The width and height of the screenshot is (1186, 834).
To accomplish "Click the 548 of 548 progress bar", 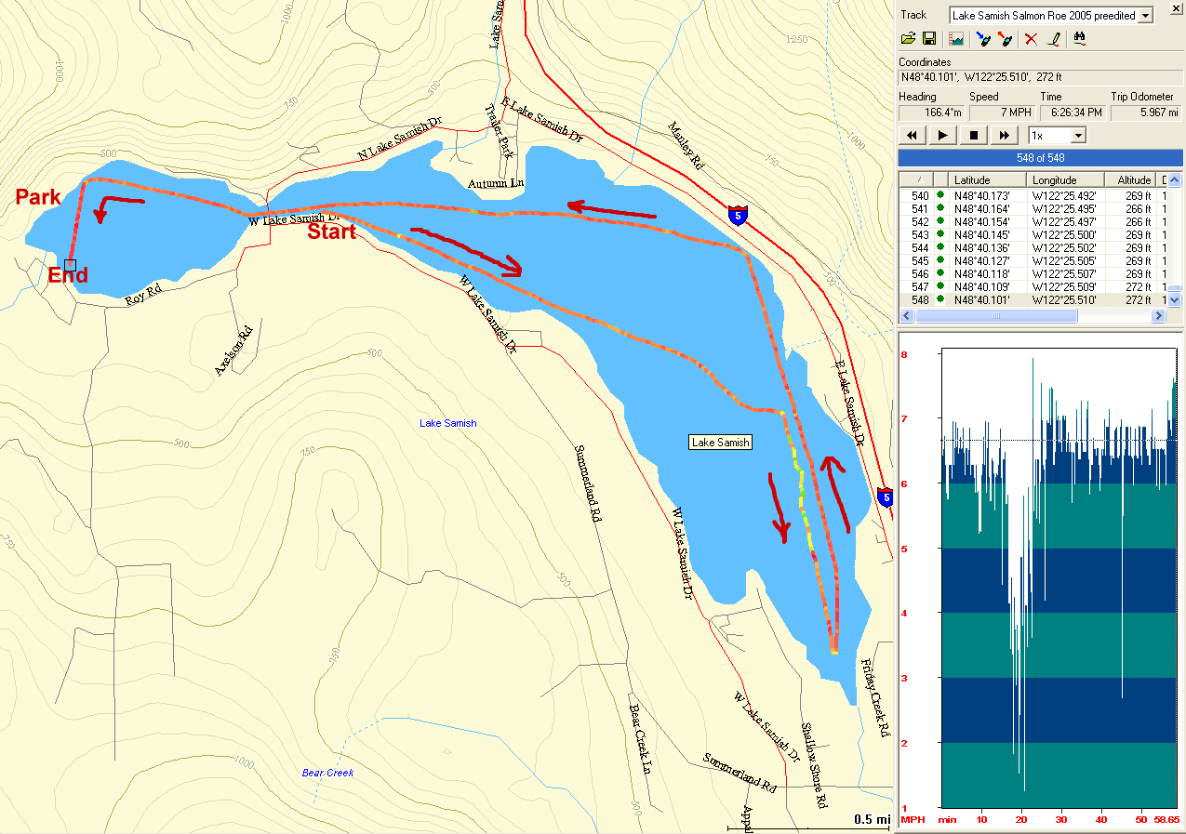I will click(1040, 158).
